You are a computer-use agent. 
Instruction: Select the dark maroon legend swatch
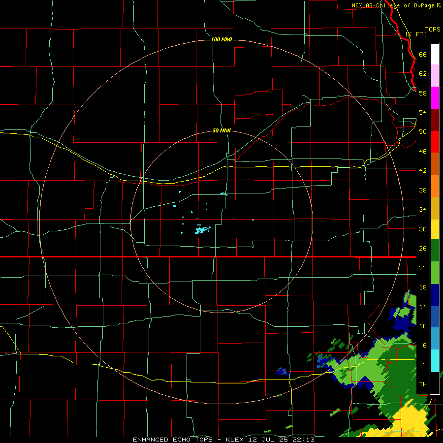(435, 120)
